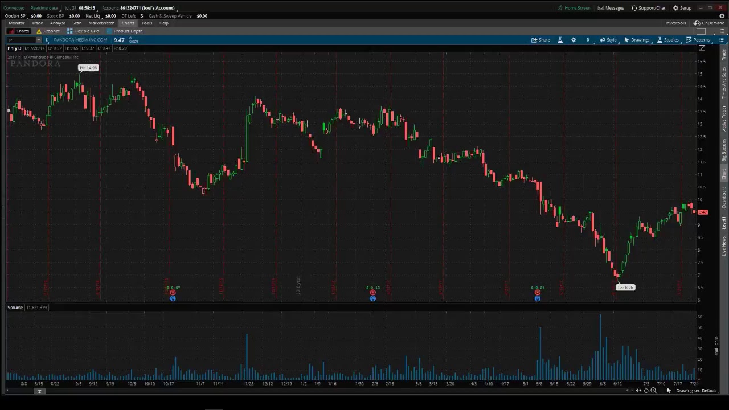Click the Hi: 14.98 price bubble
This screenshot has height=410, width=729.
89,68
